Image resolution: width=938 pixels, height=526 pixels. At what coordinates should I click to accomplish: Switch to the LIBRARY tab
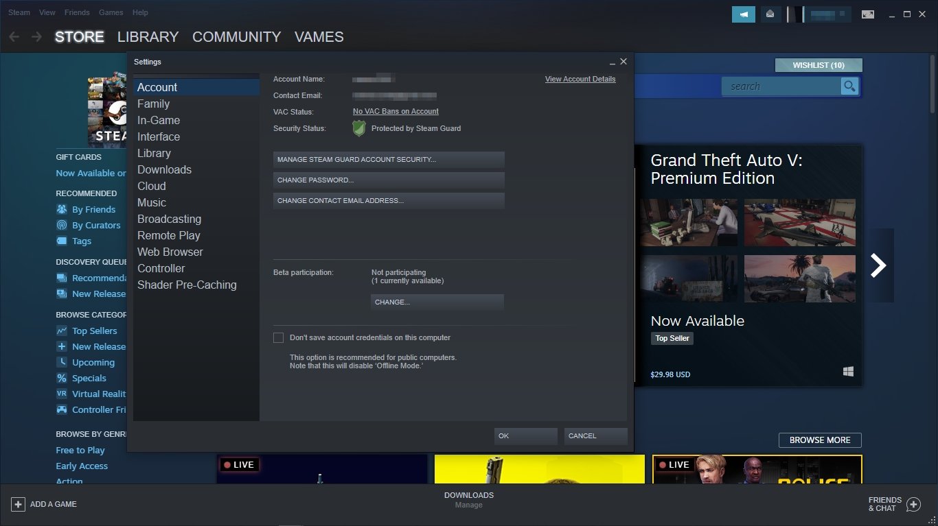[x=148, y=37]
